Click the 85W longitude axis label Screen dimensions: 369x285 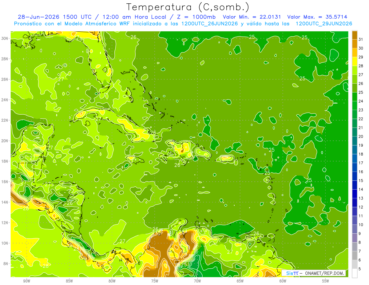click(69, 281)
